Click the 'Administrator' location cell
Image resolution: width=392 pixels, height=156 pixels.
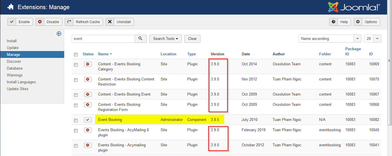point(171,119)
